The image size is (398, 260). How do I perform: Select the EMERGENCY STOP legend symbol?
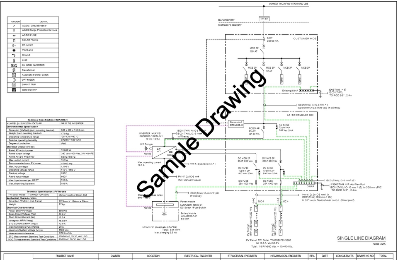click(x=14, y=90)
